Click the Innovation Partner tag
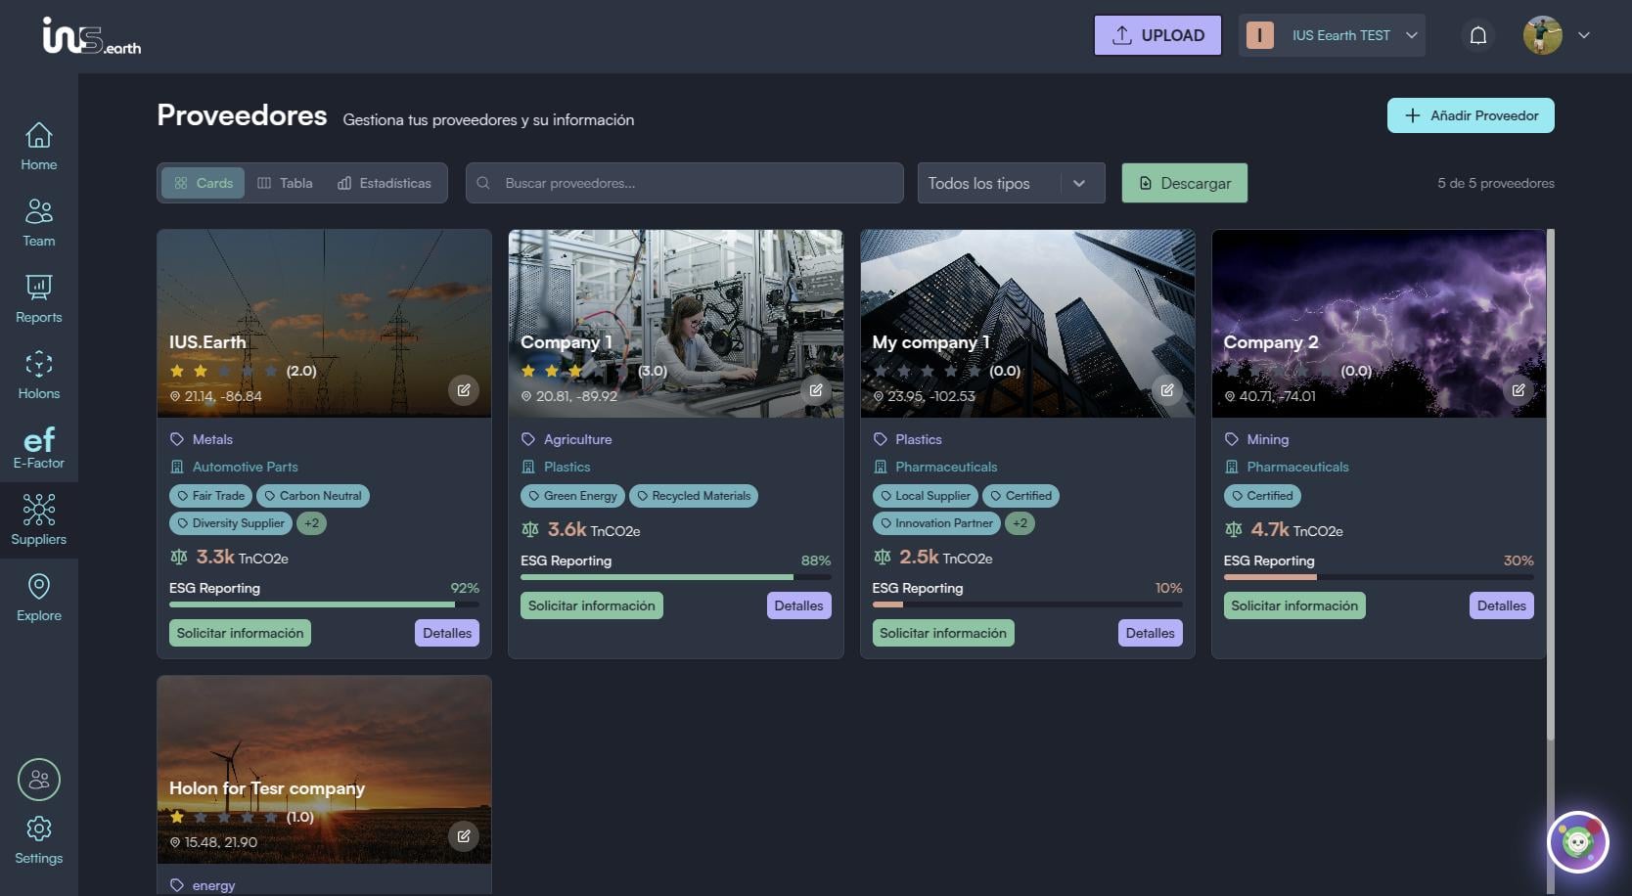The height and width of the screenshot is (896, 1632). pyautogui.click(x=935, y=523)
